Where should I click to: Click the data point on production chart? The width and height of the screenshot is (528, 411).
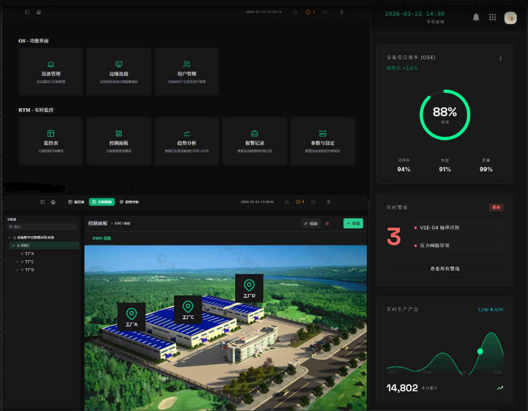pos(480,351)
